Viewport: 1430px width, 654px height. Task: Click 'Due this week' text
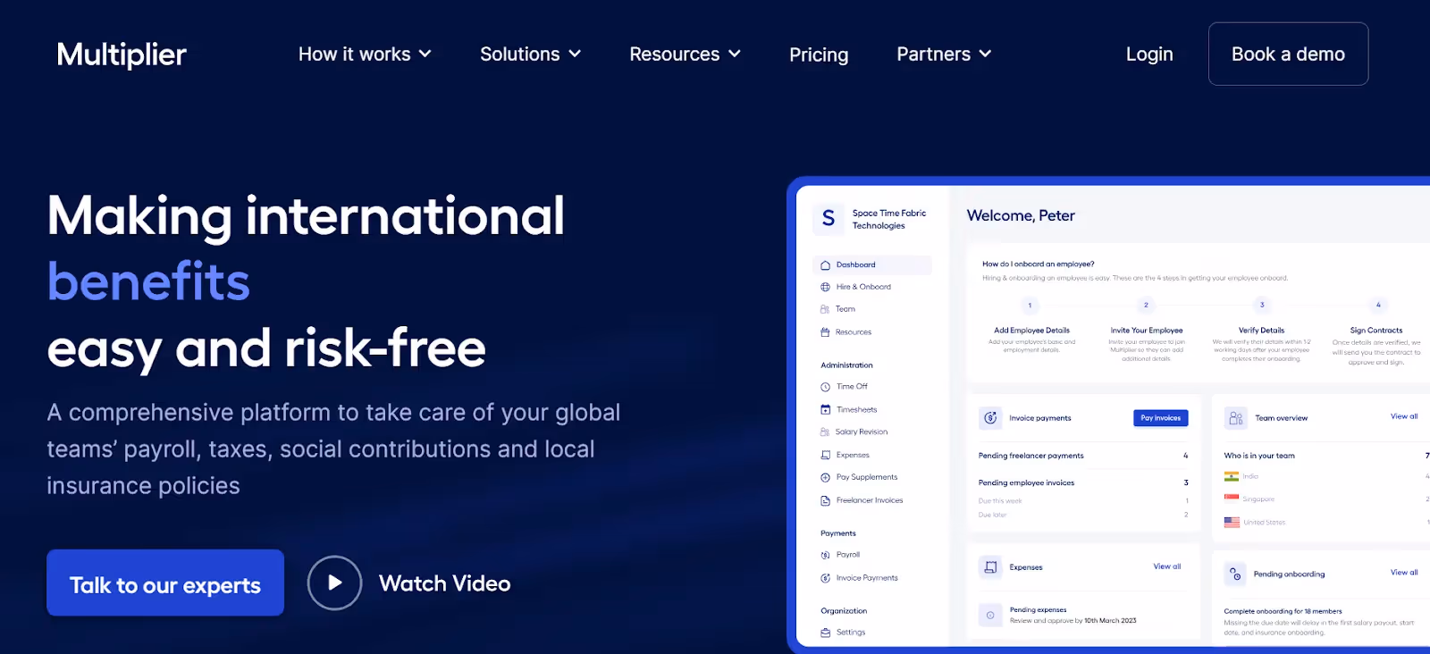[x=1000, y=501]
